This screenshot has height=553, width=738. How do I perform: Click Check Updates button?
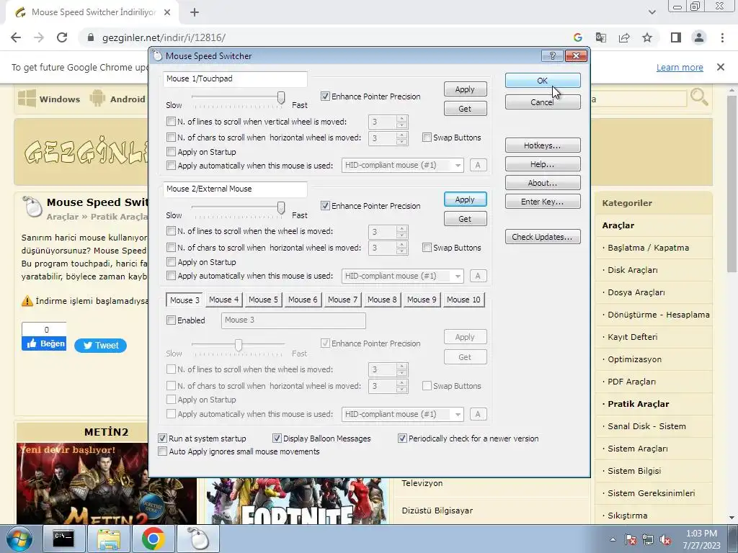(543, 236)
